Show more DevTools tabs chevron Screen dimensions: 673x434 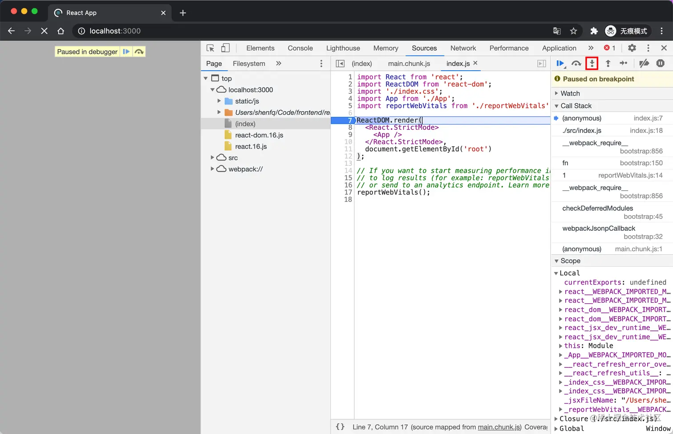tap(591, 48)
